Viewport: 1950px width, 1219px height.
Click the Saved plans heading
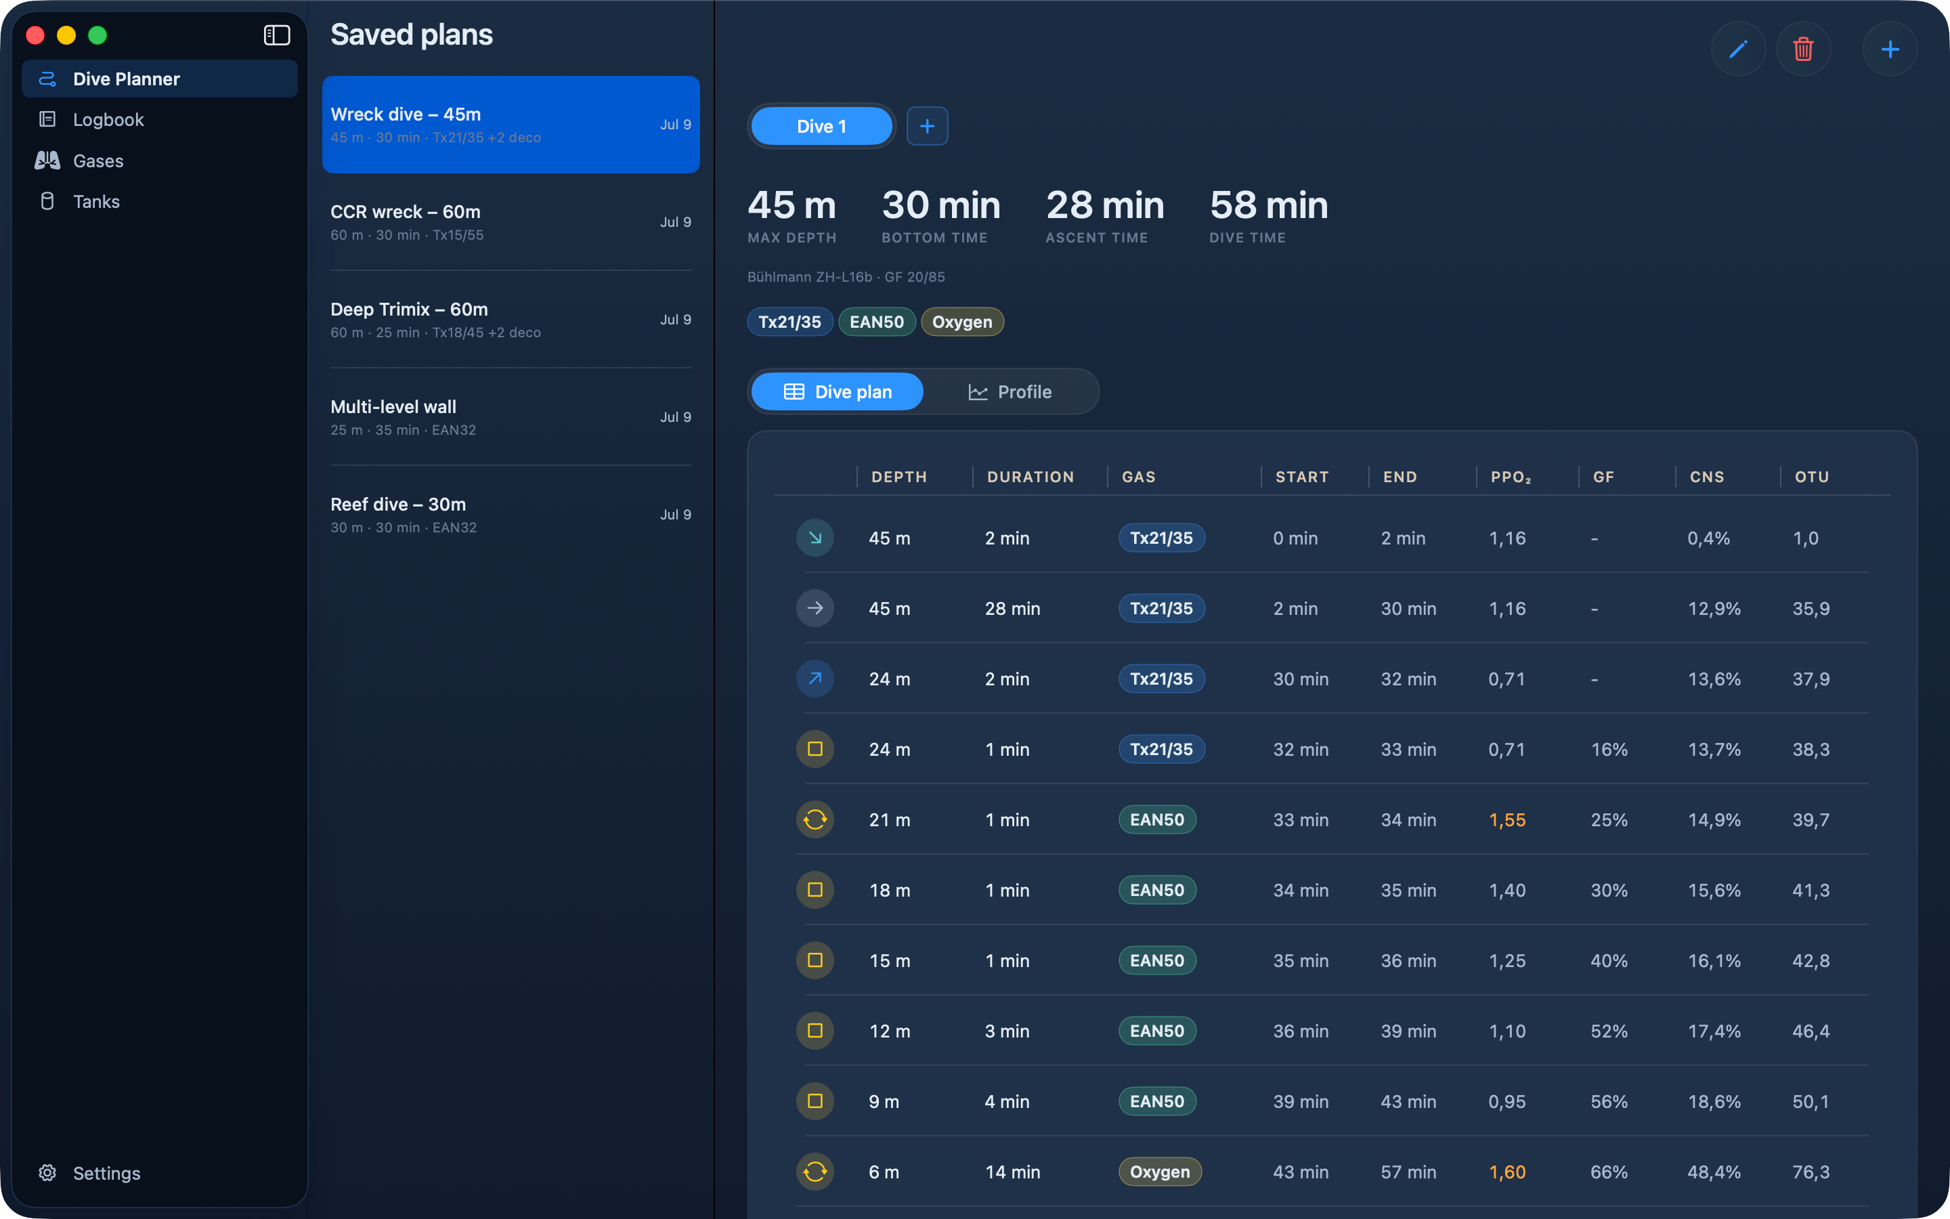point(411,35)
